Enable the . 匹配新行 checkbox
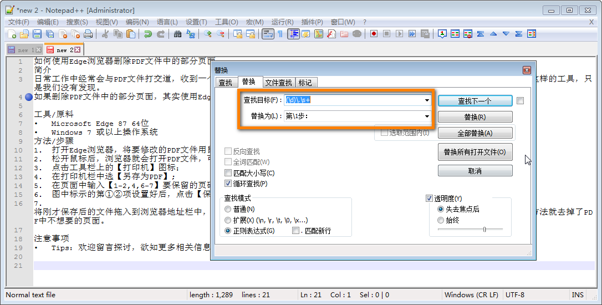This screenshot has height=305, width=602. 295,231
